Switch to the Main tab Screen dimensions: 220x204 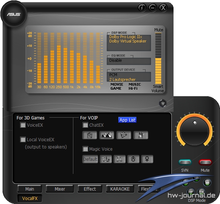pos(30,189)
